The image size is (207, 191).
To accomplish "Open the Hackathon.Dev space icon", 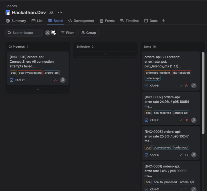I will pos(8,13).
